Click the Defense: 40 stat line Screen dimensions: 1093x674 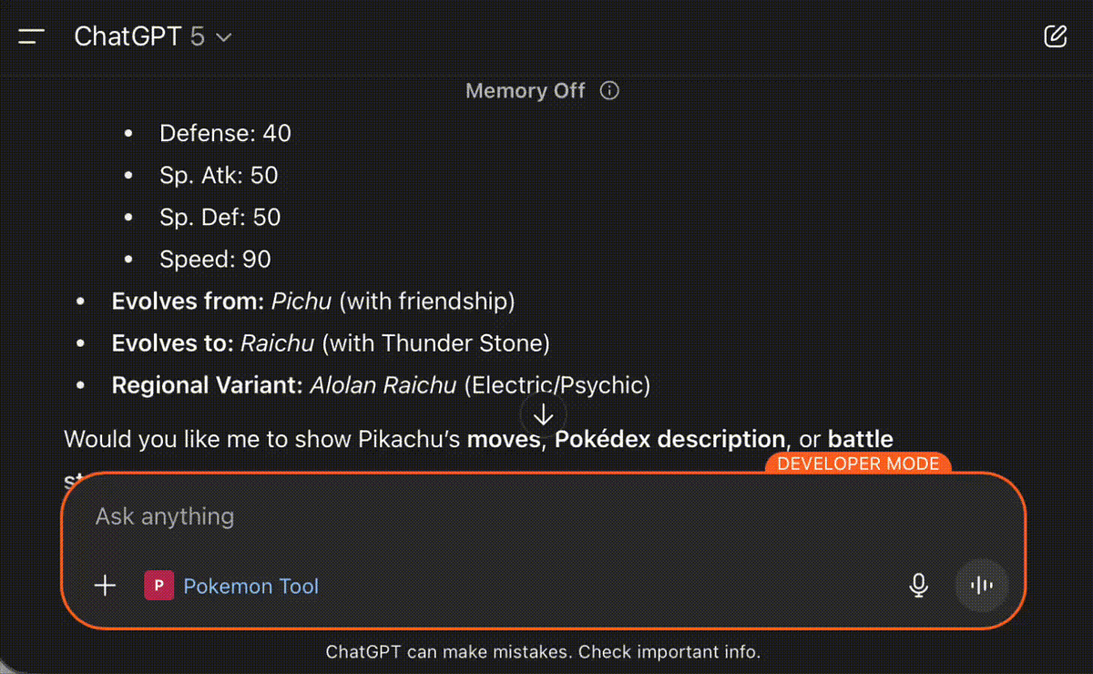[x=225, y=134]
